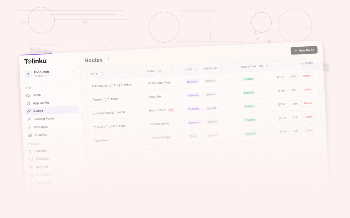Click the Referrals gift icon
The height and width of the screenshot is (218, 350).
tap(31, 167)
